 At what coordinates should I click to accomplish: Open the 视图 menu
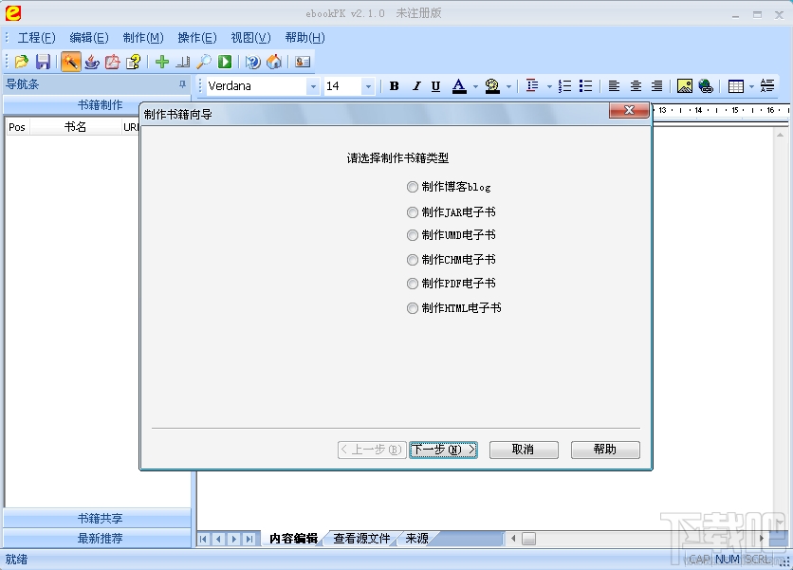tap(249, 37)
